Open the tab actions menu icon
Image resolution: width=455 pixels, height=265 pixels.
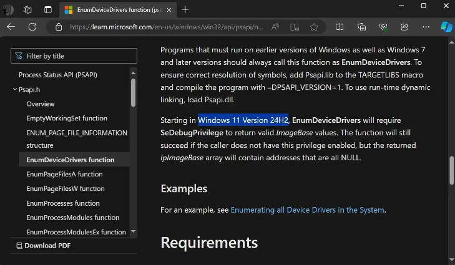[48, 10]
